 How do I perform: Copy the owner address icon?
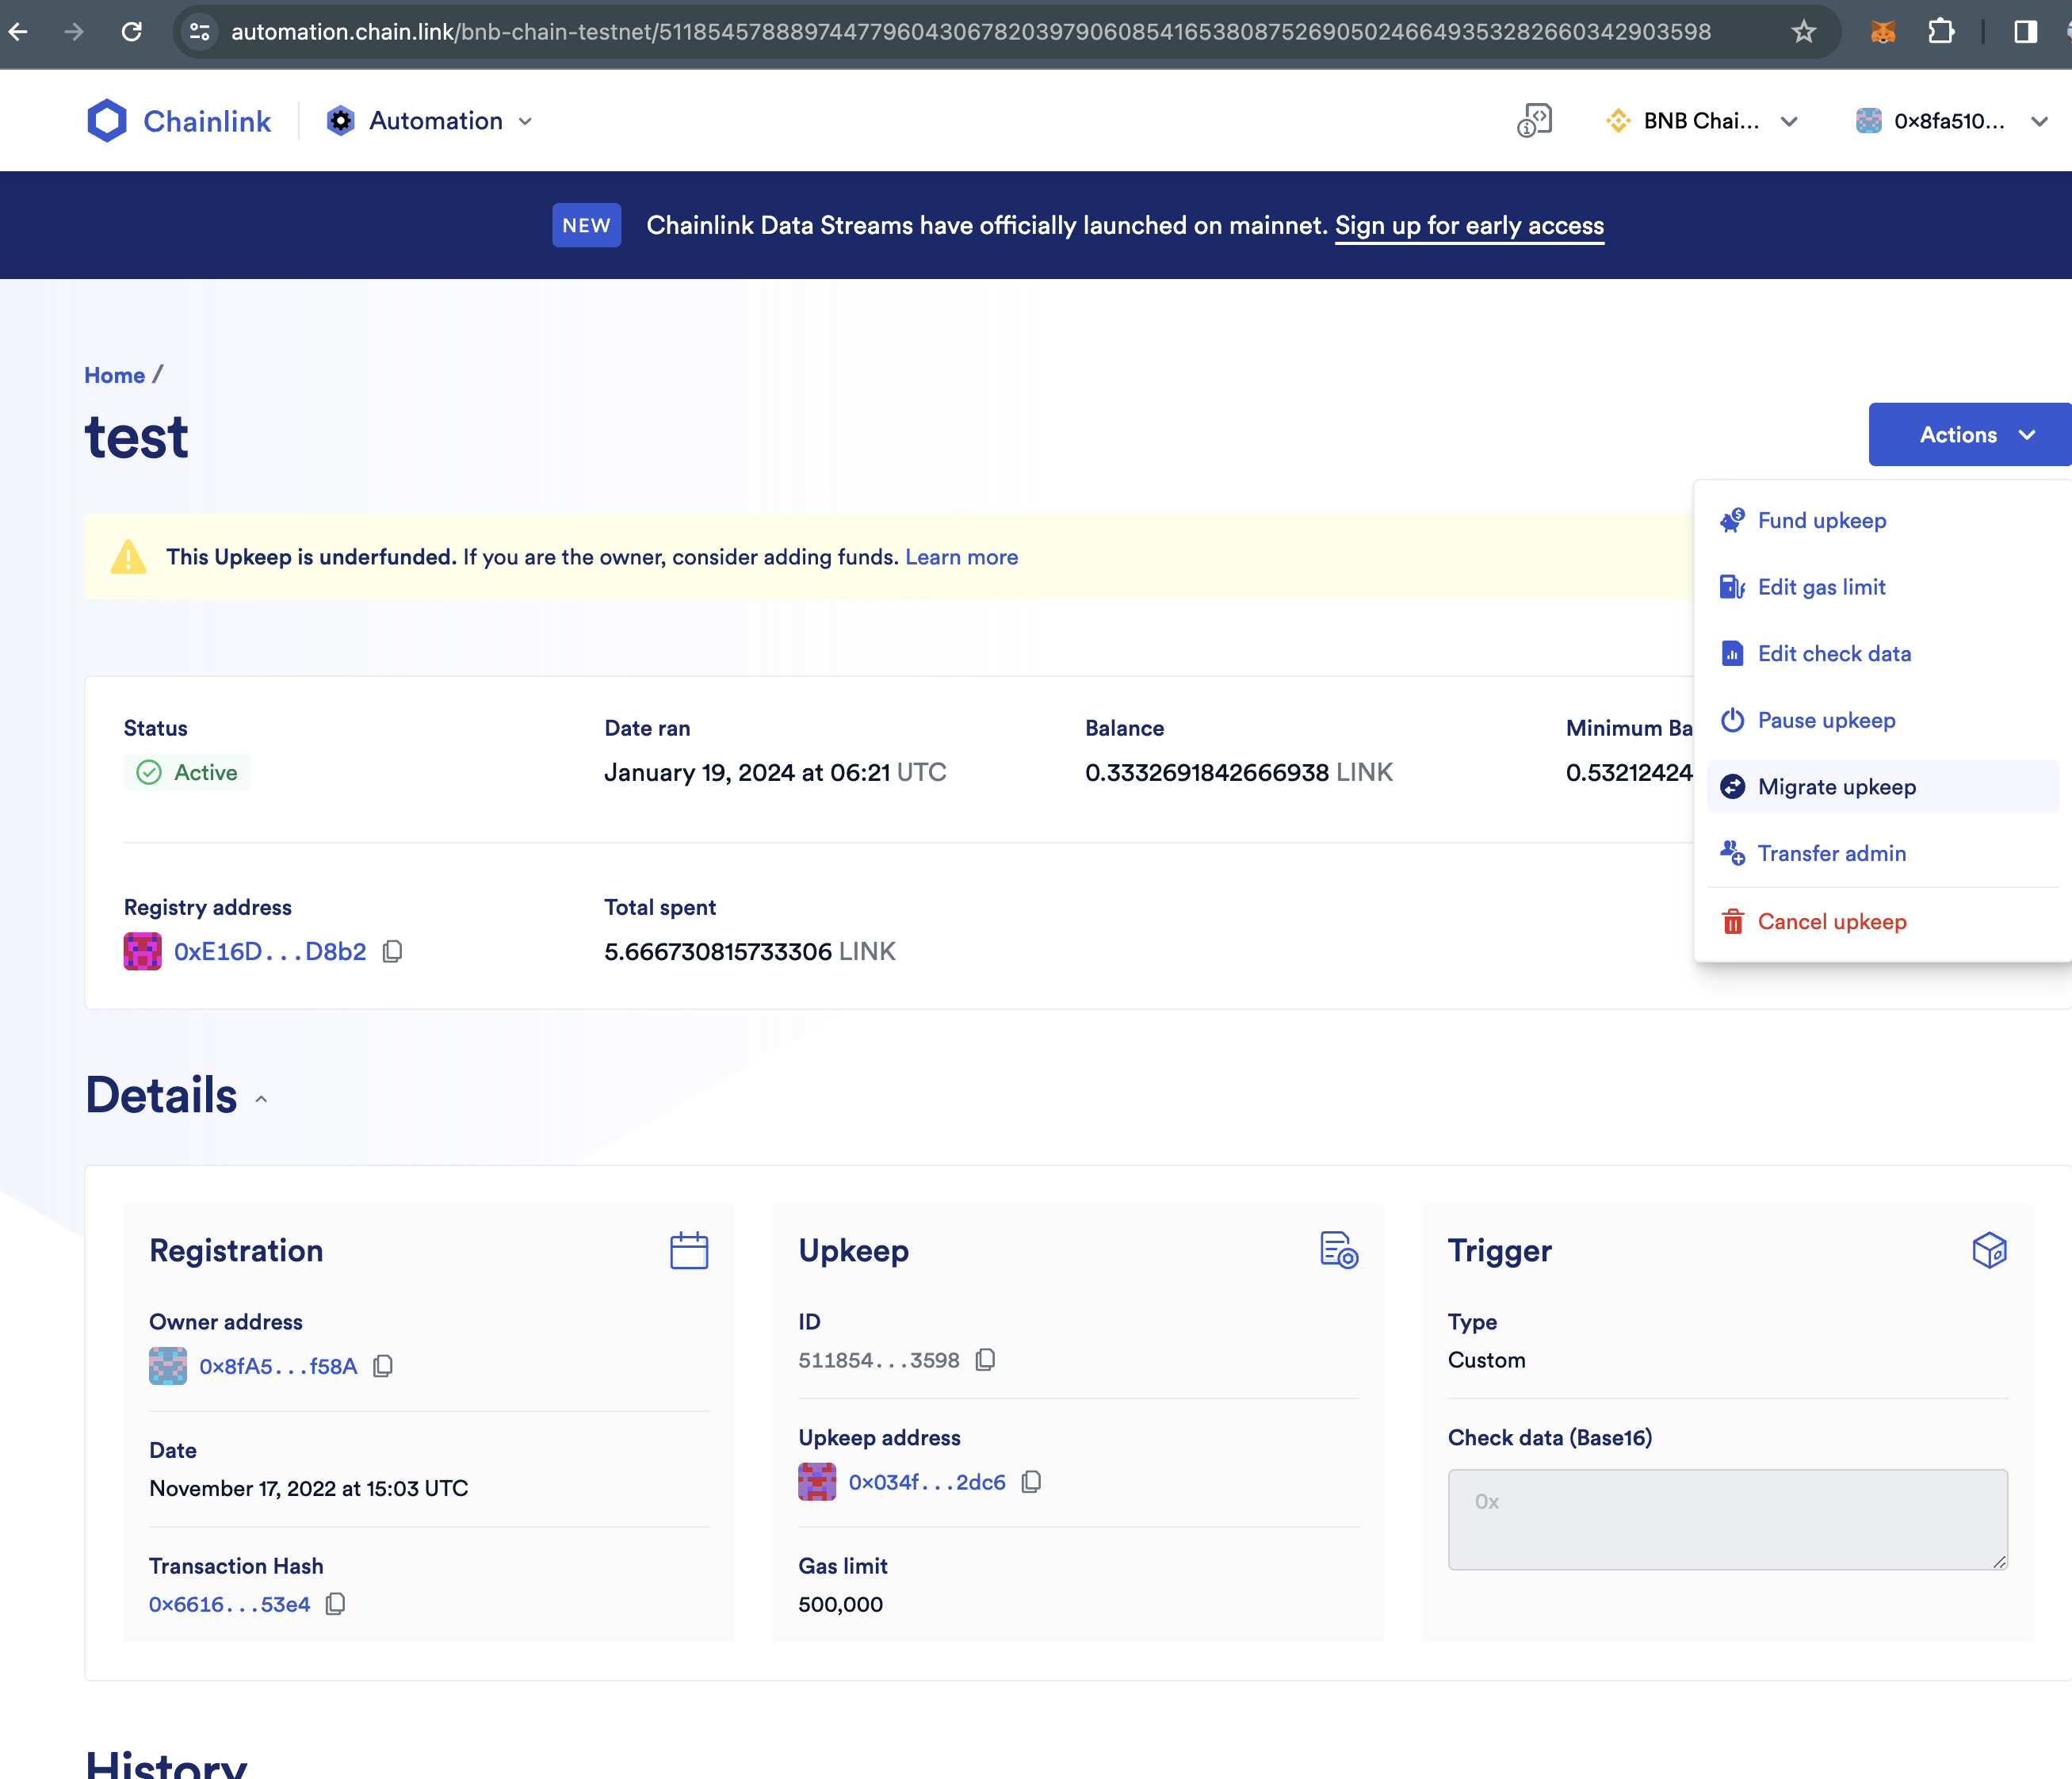(383, 1366)
